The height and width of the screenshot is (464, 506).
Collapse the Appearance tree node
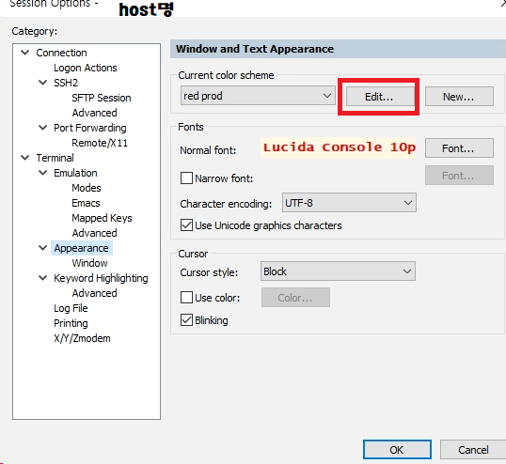[x=42, y=248]
